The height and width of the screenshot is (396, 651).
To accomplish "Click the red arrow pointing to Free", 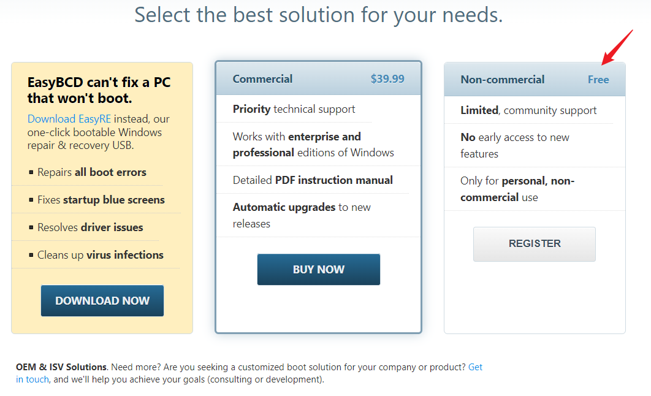I will (x=617, y=47).
